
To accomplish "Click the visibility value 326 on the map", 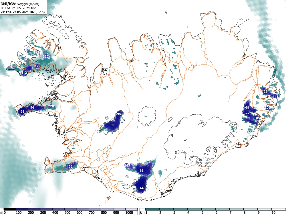I will coord(27,59).
